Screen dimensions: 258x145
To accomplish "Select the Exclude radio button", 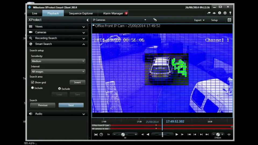I will tap(59, 89).
